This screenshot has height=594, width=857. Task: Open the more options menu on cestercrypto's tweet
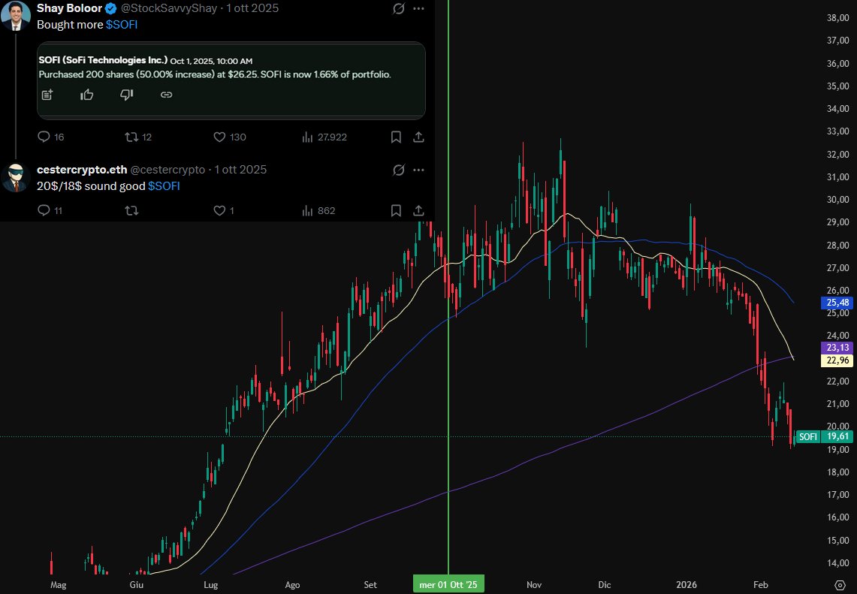pos(418,170)
